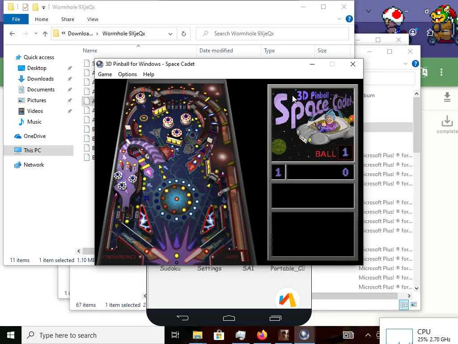Open Microsoft Store from the taskbar
Image resolution: width=458 pixels, height=344 pixels.
click(x=219, y=335)
